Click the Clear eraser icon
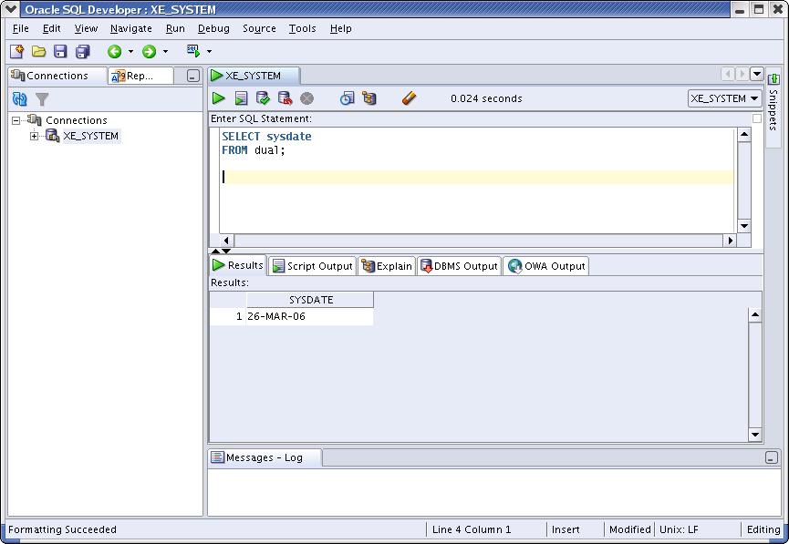789x544 pixels. 409,98
